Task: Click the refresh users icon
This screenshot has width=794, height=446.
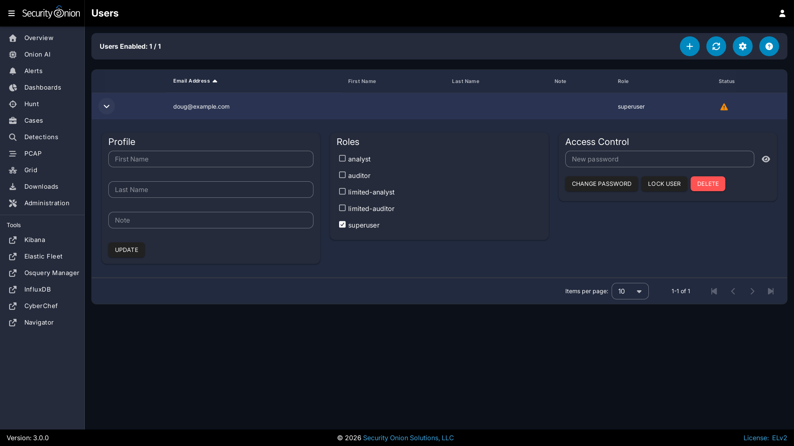Action: click(x=716, y=46)
